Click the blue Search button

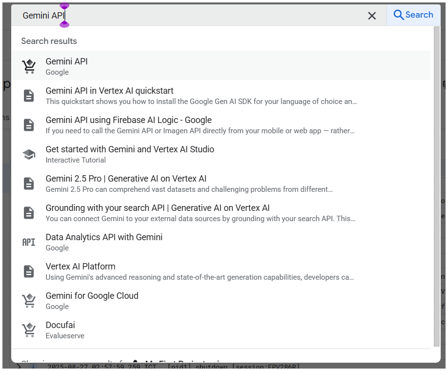[413, 15]
